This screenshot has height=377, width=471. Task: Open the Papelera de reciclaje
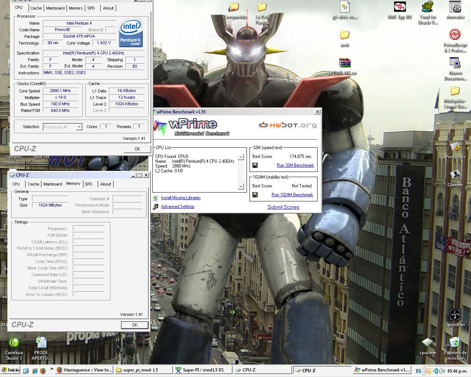click(455, 349)
